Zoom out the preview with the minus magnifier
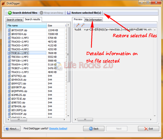 [x=83, y=25]
